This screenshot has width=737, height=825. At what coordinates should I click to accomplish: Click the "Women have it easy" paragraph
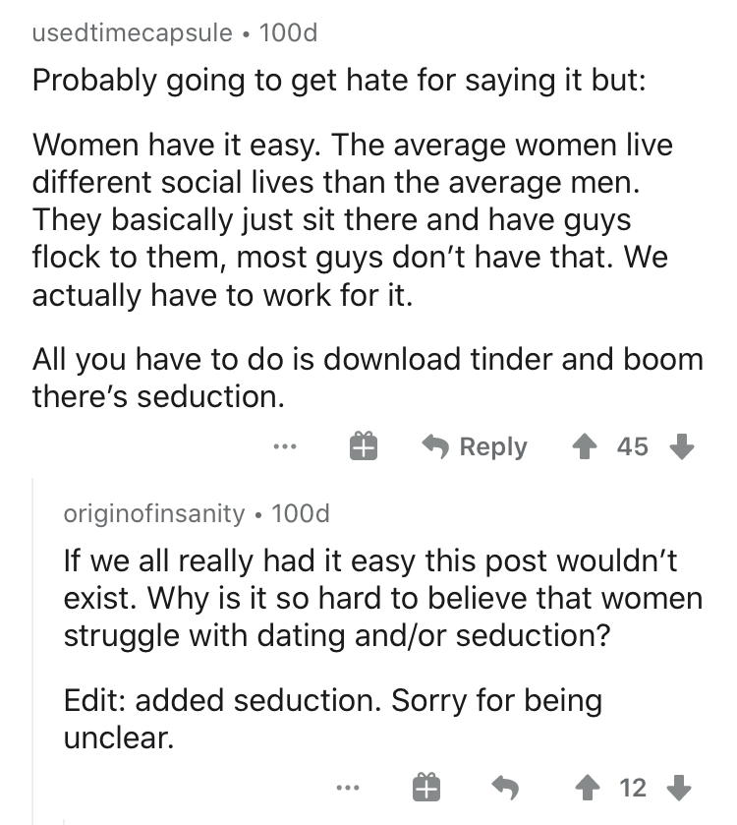click(x=354, y=219)
